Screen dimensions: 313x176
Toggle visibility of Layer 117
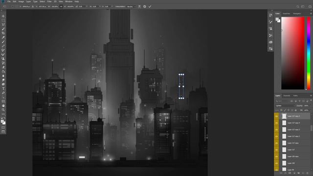coord(276,150)
